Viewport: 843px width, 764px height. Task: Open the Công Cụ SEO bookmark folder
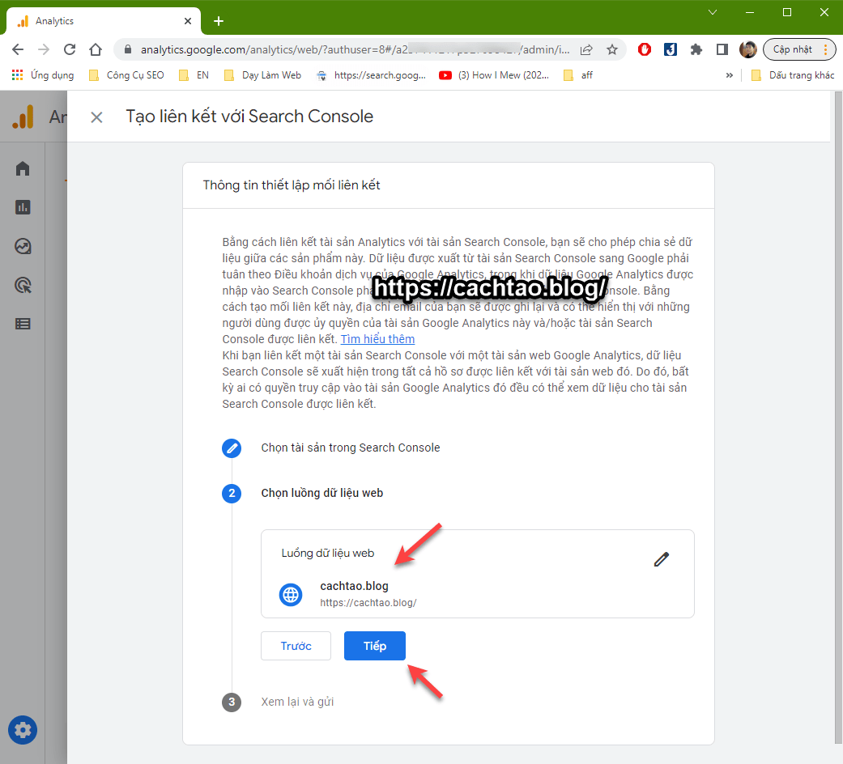click(127, 75)
